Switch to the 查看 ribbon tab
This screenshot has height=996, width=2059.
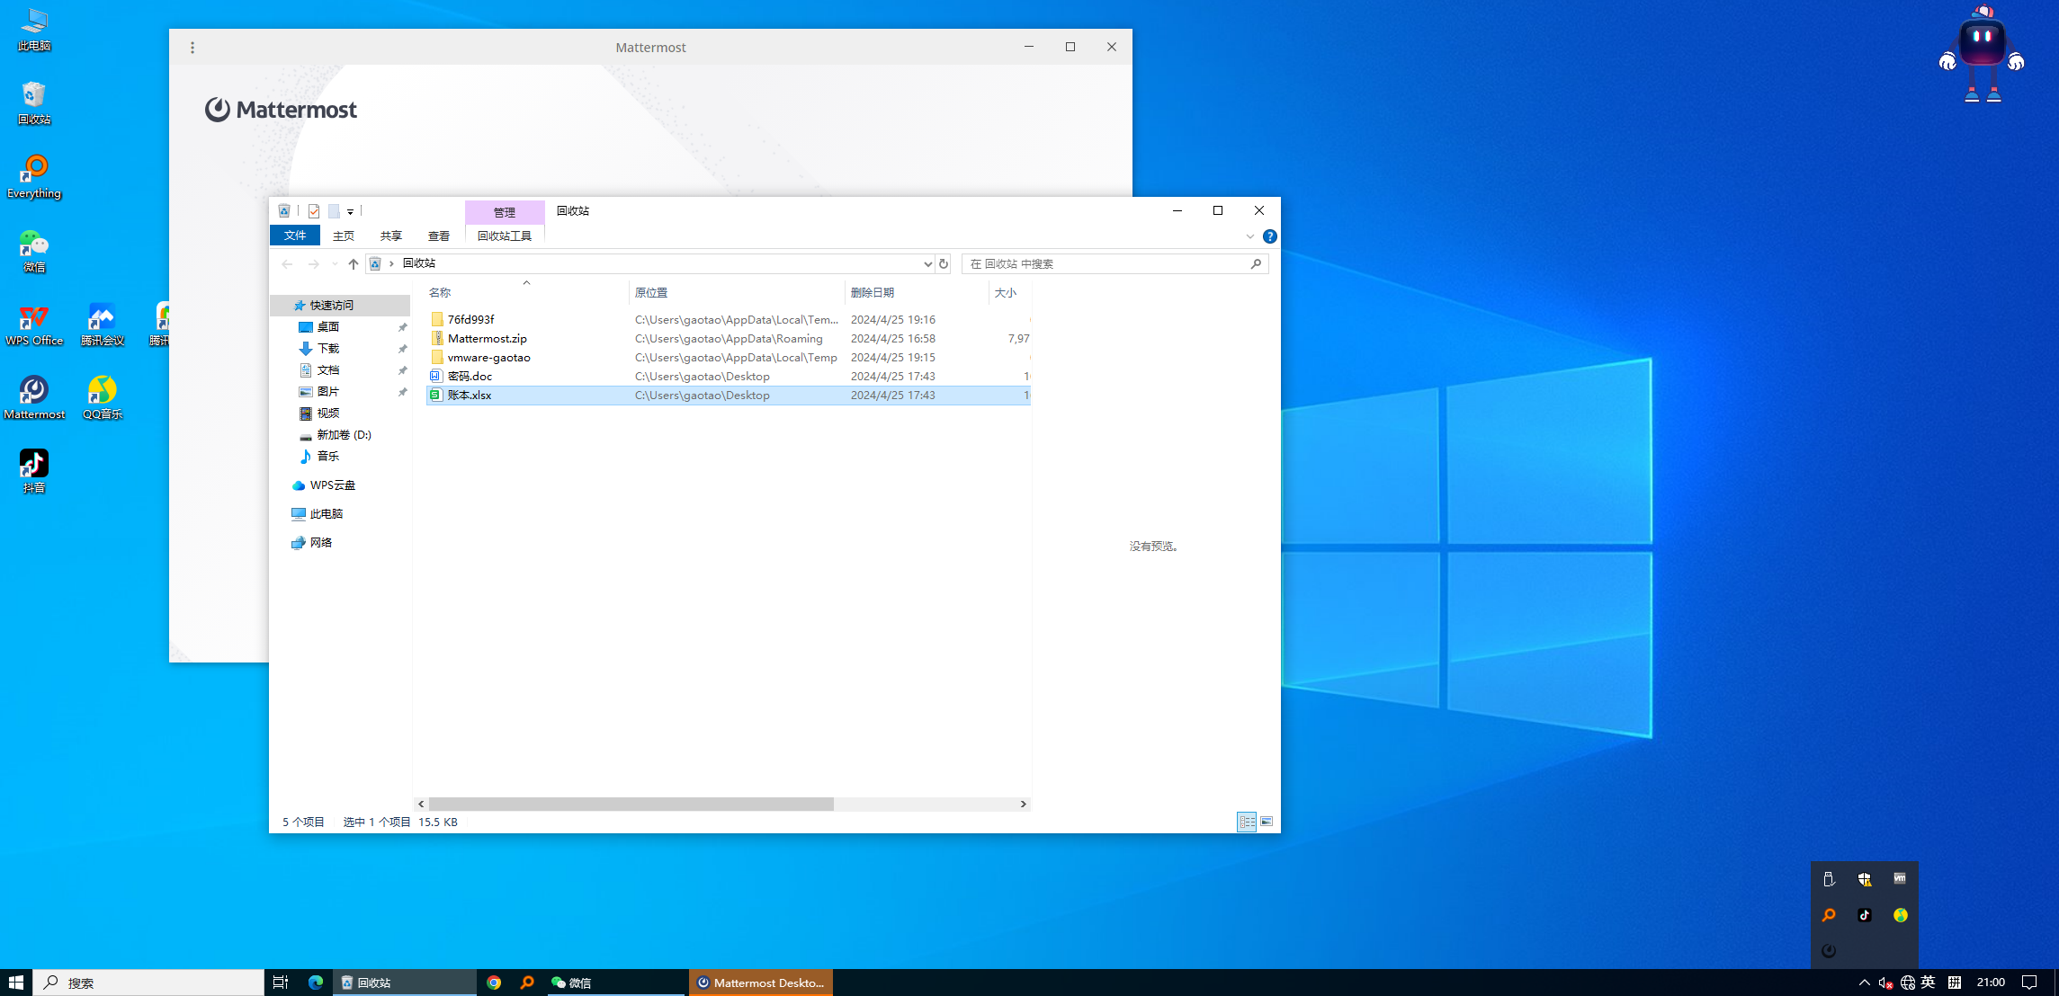pos(439,236)
